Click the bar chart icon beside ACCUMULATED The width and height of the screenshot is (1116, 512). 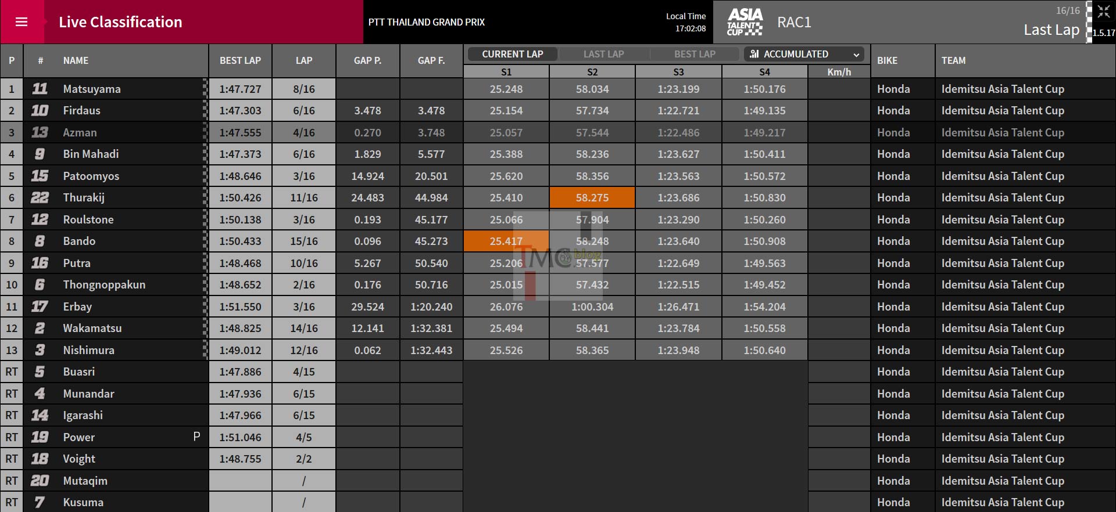pos(754,54)
